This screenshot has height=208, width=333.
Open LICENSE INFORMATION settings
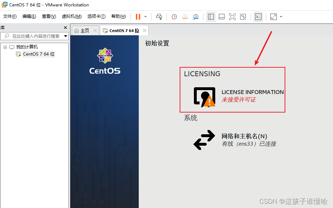253,92
